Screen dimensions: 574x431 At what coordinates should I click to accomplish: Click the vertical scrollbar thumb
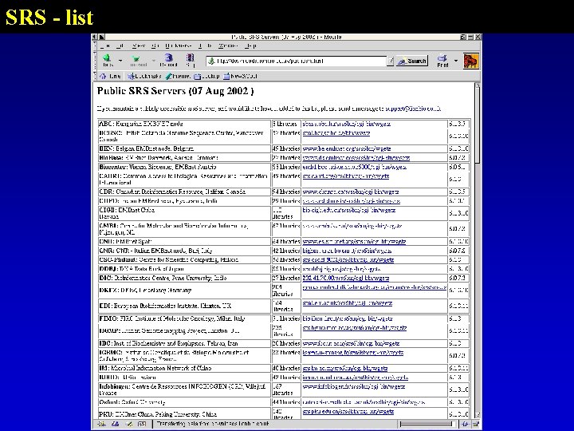477,125
